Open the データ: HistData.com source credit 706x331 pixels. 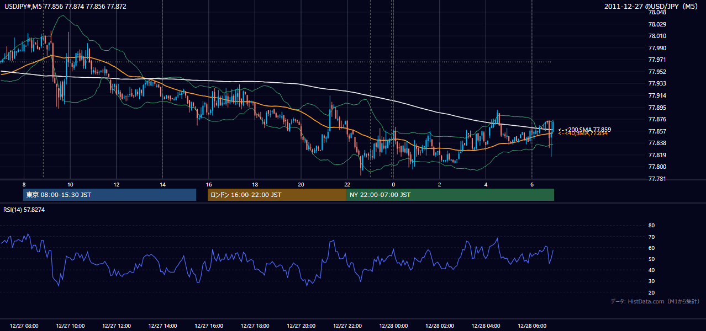(x=655, y=301)
